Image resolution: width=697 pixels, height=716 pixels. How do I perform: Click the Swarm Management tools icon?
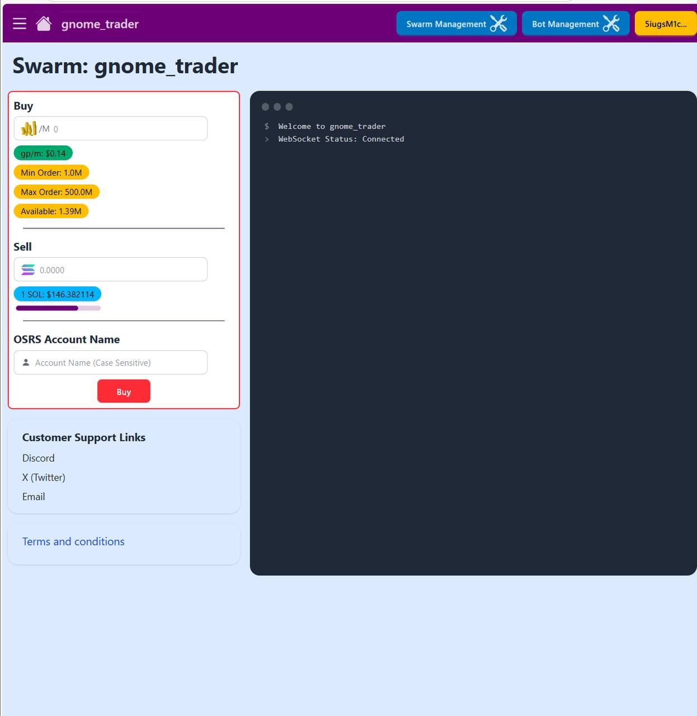498,23
